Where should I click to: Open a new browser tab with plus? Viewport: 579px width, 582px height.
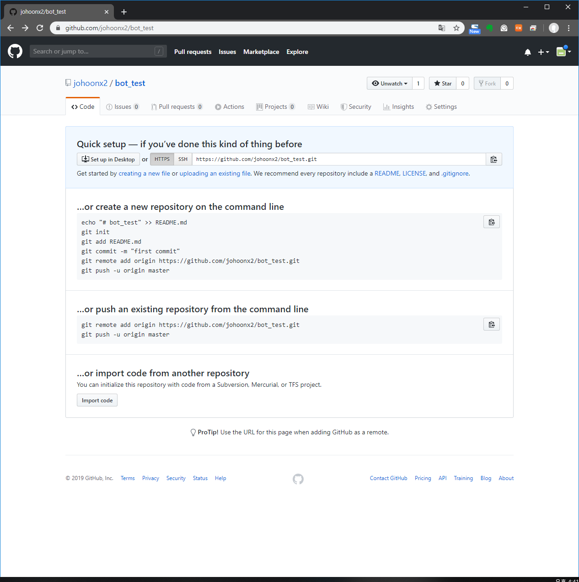click(x=124, y=12)
